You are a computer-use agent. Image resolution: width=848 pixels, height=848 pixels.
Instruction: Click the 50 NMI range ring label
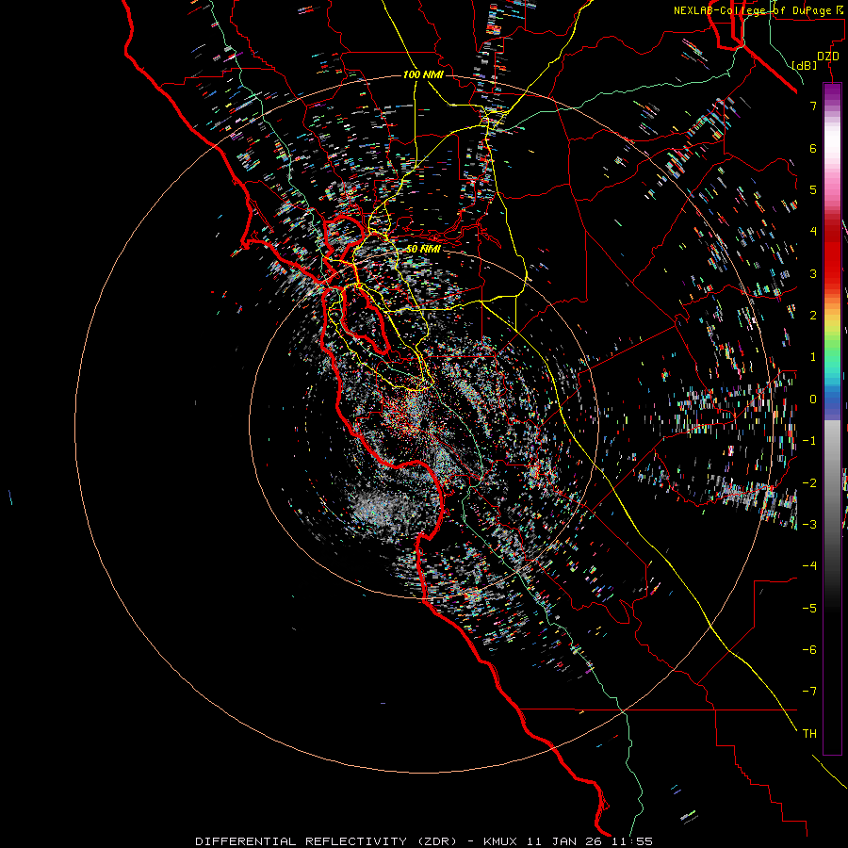pyautogui.click(x=423, y=249)
